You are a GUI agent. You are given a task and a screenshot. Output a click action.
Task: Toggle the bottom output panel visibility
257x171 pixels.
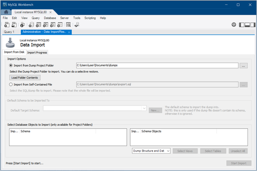(x=247, y=25)
